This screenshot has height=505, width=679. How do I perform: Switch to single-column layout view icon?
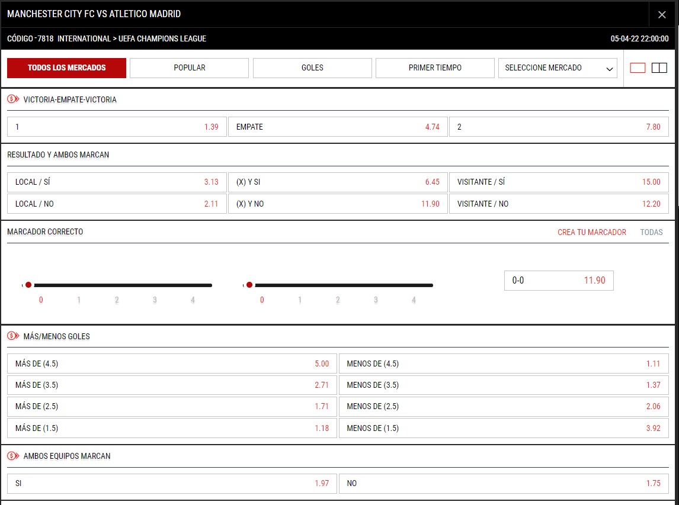point(638,68)
